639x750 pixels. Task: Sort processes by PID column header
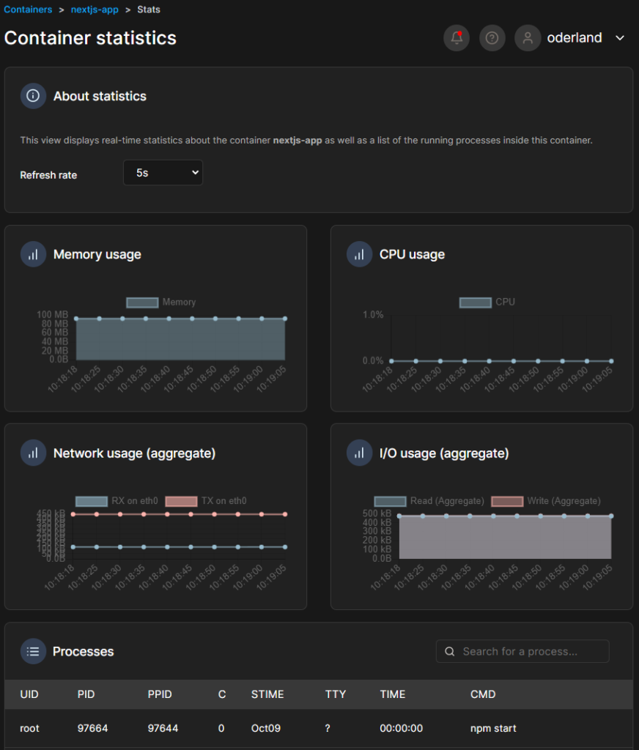coord(86,694)
